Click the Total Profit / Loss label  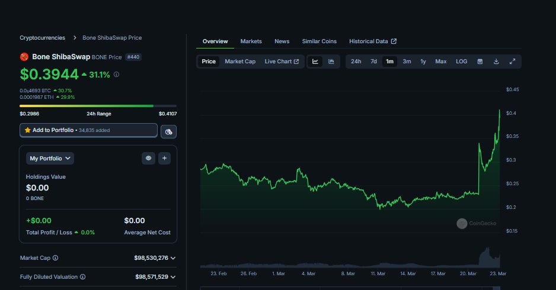(49, 232)
